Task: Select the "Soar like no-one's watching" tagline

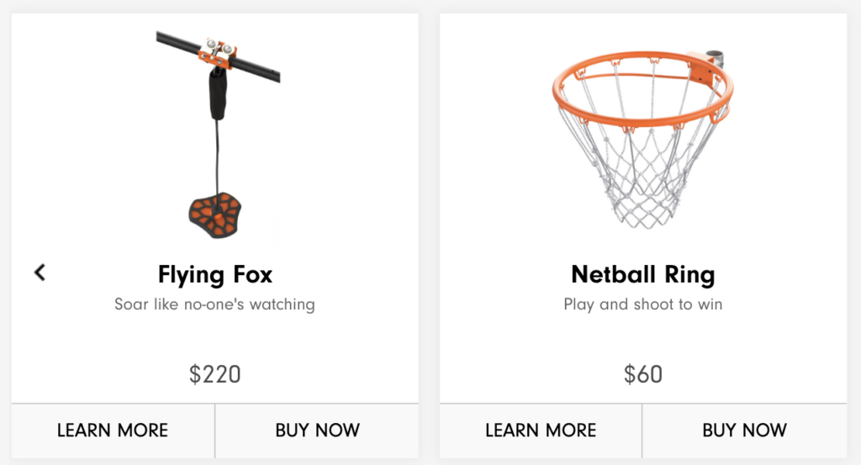Action: coord(215,304)
